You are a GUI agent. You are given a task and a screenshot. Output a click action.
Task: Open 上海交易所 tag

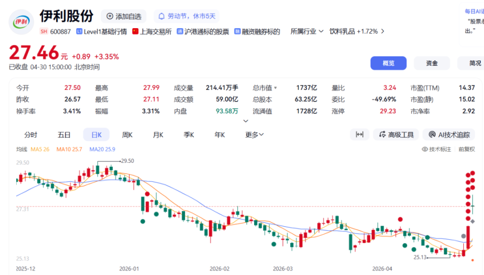[152, 31]
